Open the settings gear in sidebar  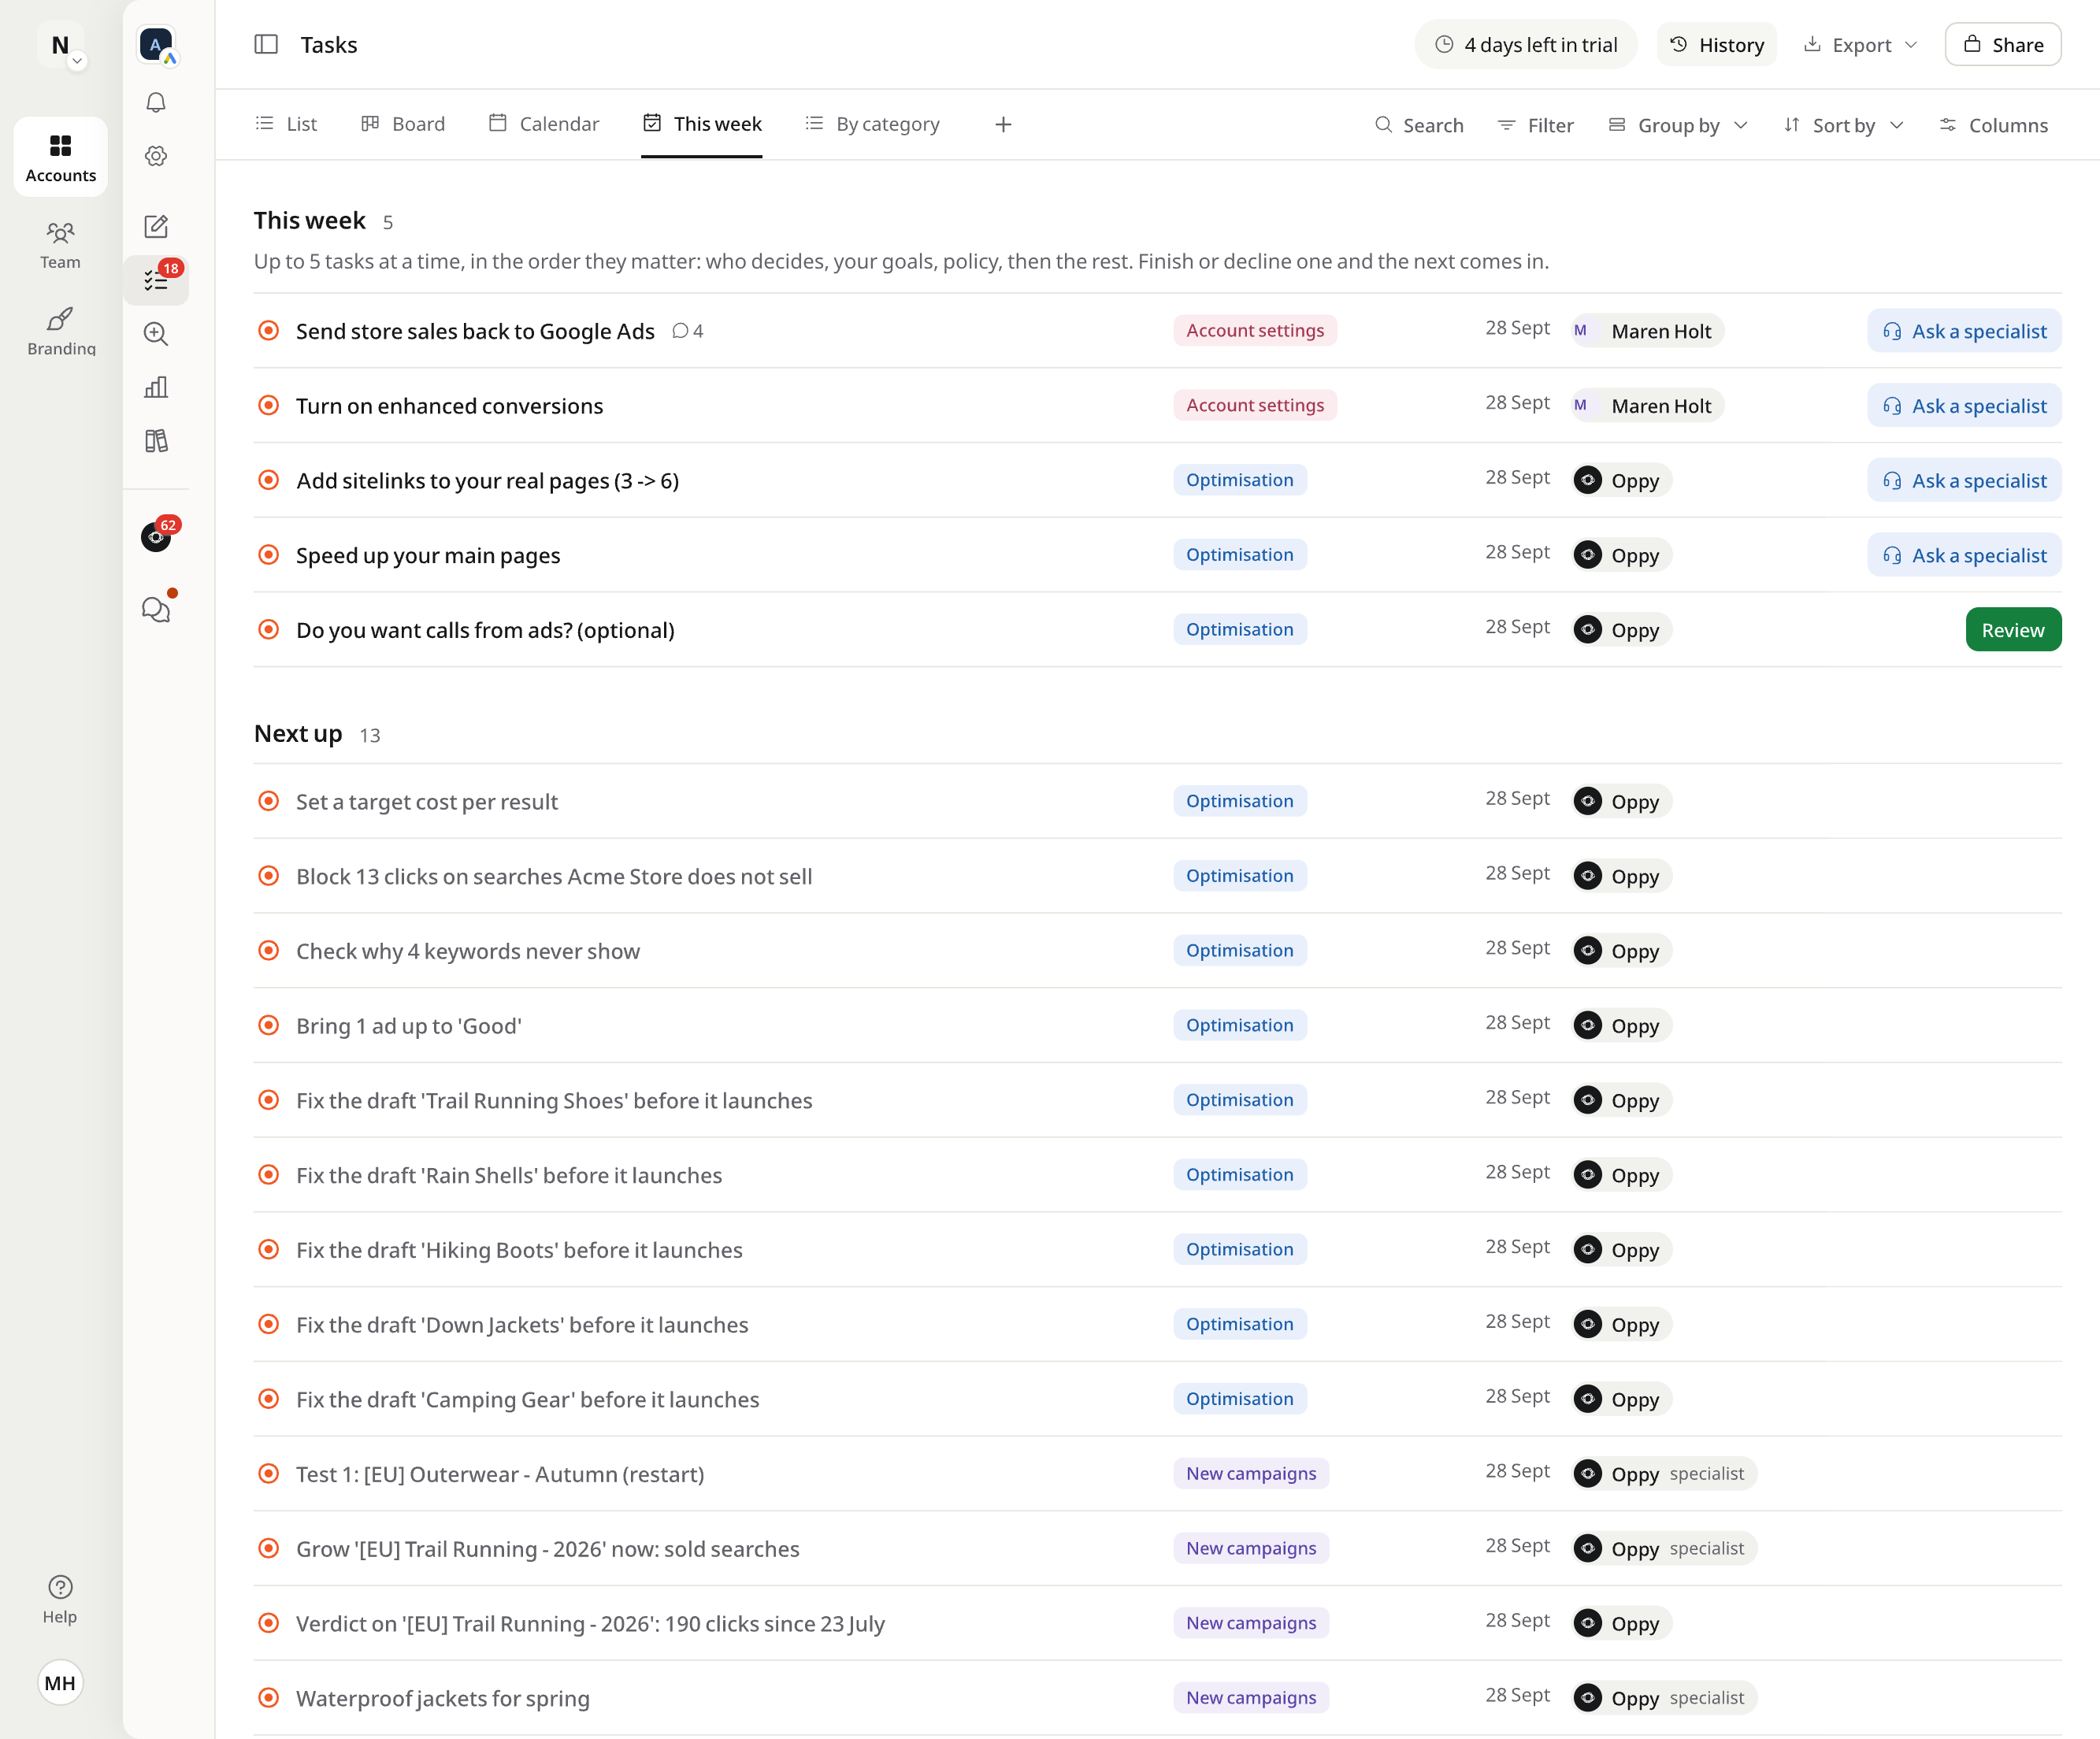156,156
